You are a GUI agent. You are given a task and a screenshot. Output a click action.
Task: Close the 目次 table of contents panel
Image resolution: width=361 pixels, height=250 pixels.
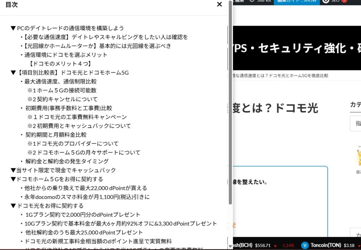219,4
